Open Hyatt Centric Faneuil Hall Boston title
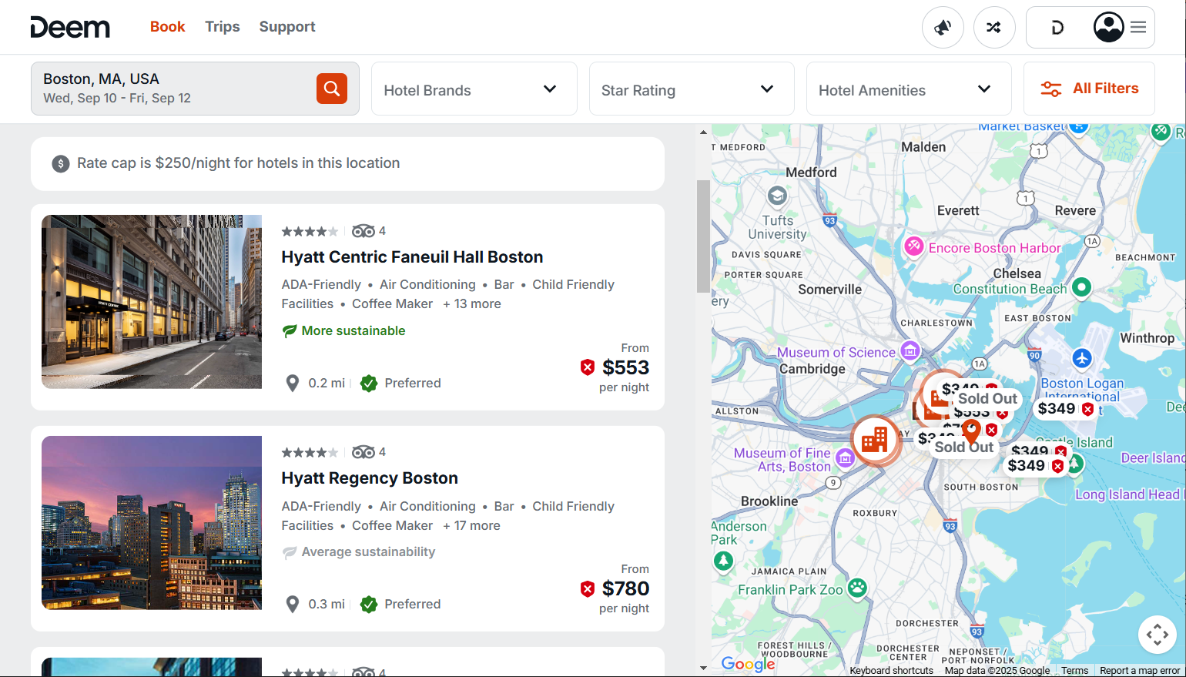 pyautogui.click(x=412, y=257)
